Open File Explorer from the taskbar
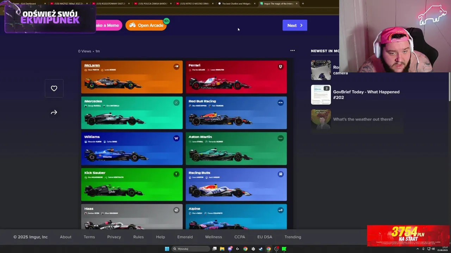The width and height of the screenshot is (451, 253). click(x=222, y=249)
